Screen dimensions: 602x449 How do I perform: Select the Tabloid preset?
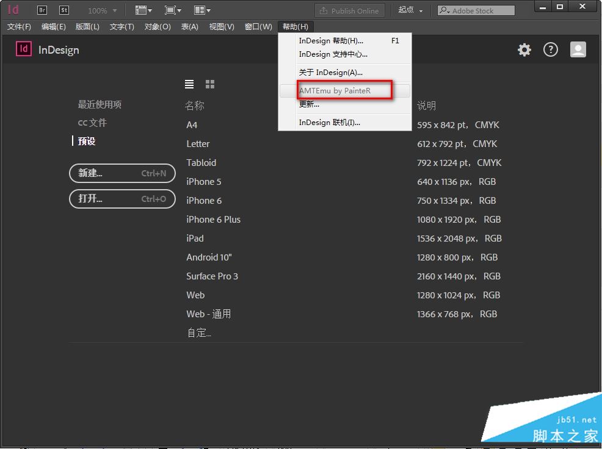[201, 163]
